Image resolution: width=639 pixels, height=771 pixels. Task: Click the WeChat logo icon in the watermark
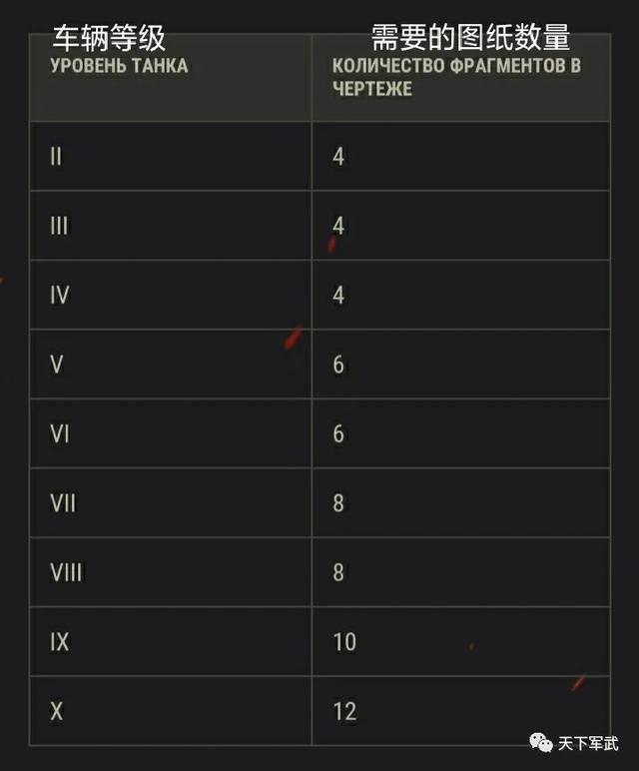point(541,742)
